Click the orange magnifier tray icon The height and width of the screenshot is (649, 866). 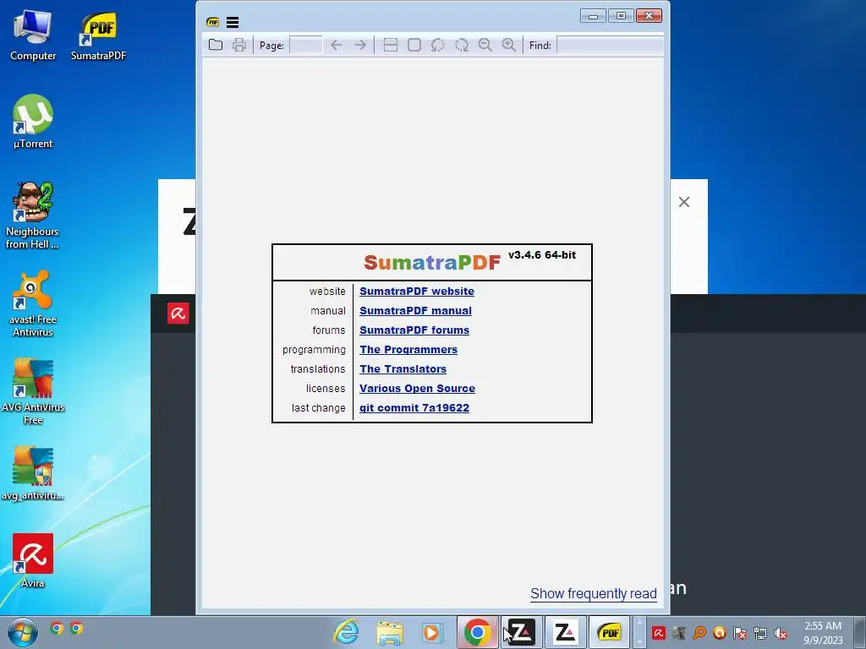(699, 633)
